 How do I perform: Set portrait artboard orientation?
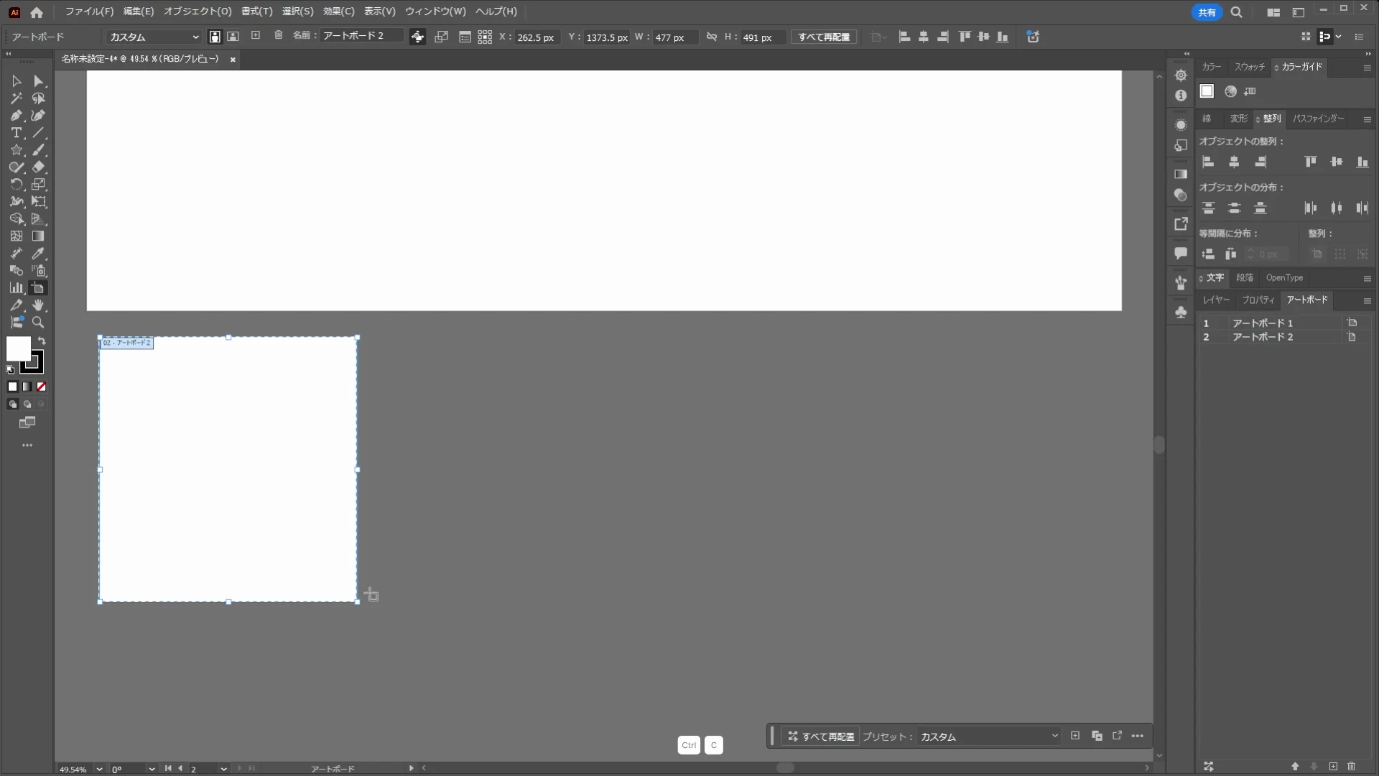pyautogui.click(x=214, y=37)
